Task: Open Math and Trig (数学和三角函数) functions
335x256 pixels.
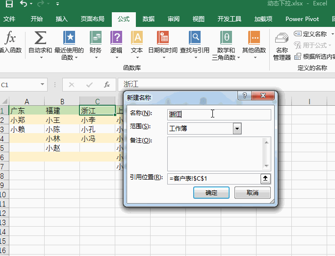Action: (226, 38)
